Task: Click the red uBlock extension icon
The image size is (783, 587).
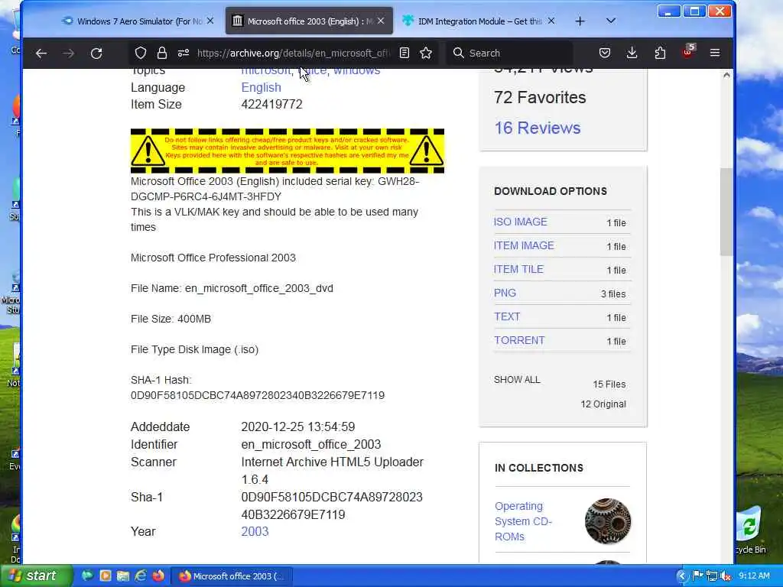Action: [688, 51]
